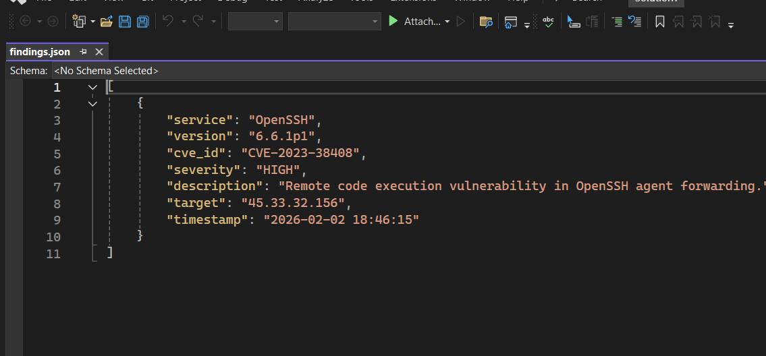Click the New Project icon

79,22
